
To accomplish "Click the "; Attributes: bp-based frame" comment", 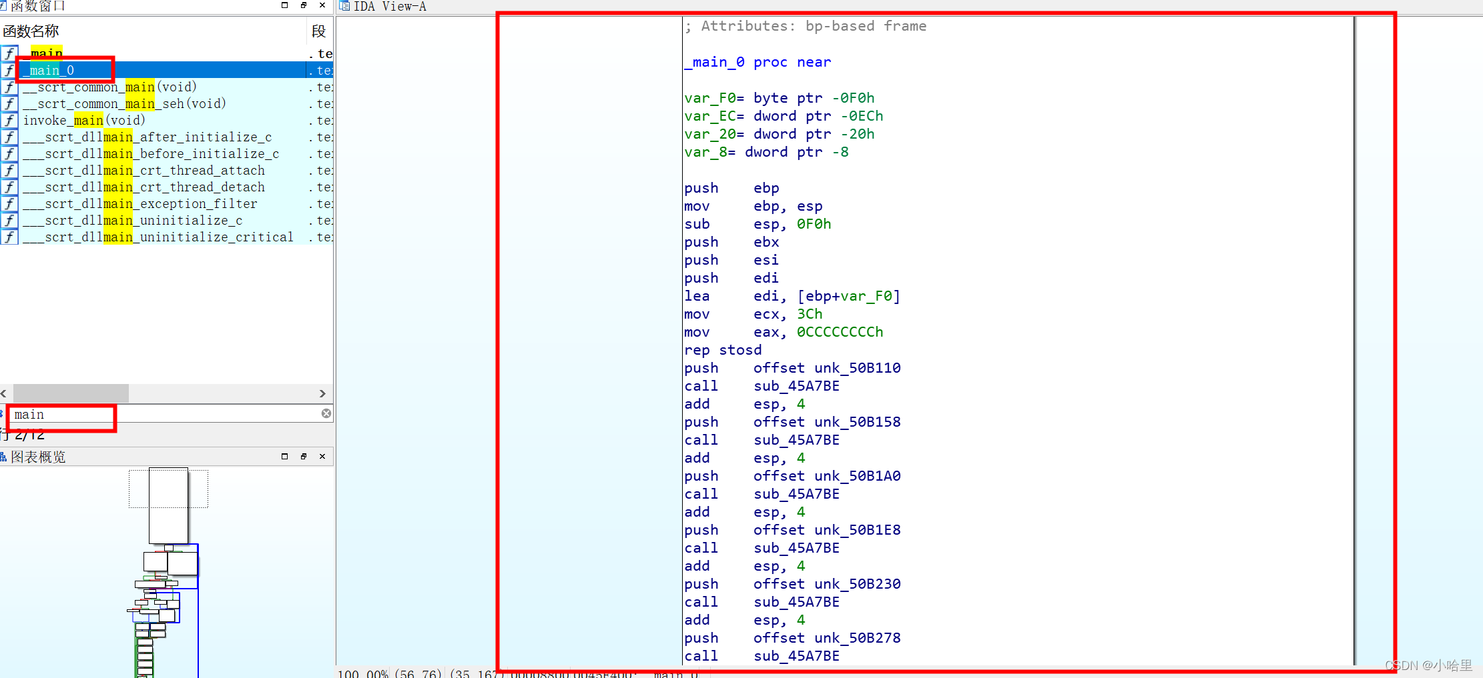I will [806, 26].
